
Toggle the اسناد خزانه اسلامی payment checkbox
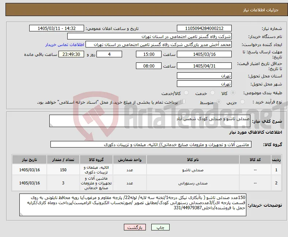click(x=183, y=101)
